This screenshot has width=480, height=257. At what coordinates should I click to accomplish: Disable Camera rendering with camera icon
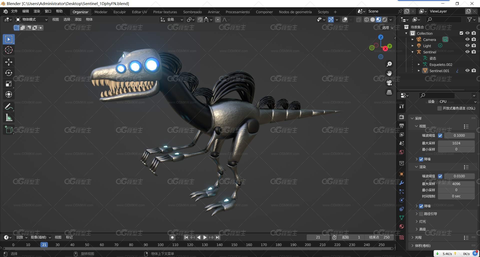(x=474, y=39)
